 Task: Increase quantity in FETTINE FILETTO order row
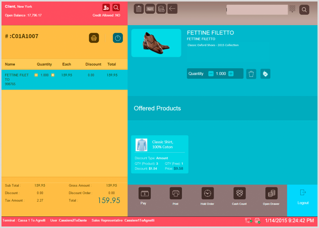pos(53,75)
